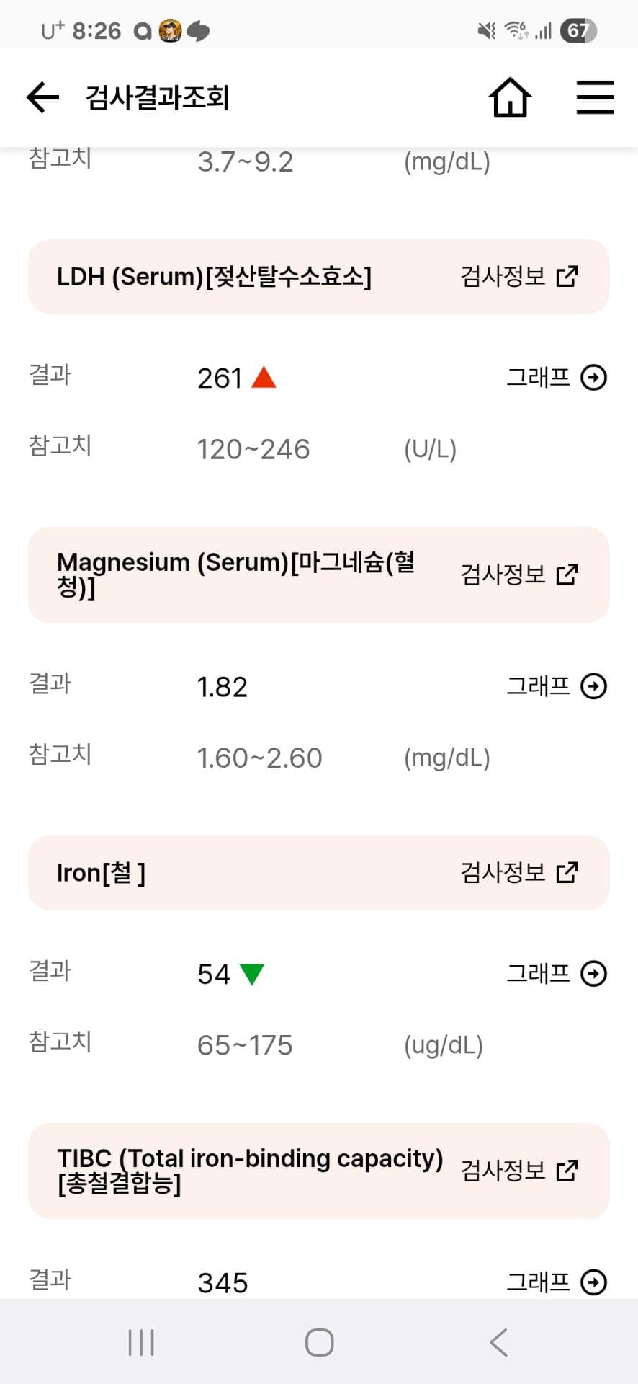Viewport: 638px width, 1384px height.
Task: Show graph arrow for Iron result
Action: coord(594,974)
